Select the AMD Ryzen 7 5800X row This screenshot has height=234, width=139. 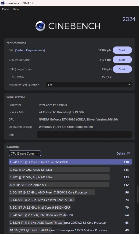tap(70, 192)
